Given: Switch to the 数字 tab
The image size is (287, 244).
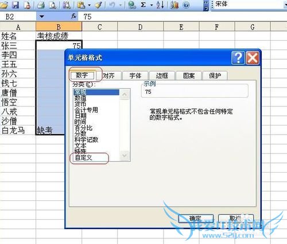Looking at the screenshot, I should (82, 75).
